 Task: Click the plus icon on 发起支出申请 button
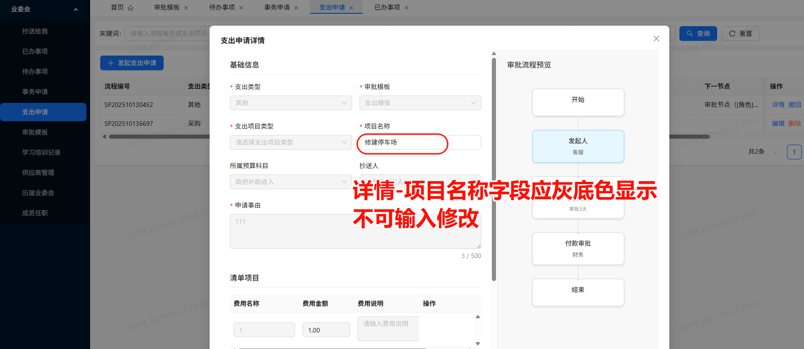(111, 63)
